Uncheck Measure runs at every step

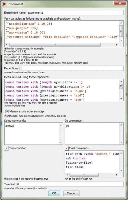click(7, 111)
